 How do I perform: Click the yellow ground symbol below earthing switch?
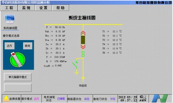[x=76, y=73]
